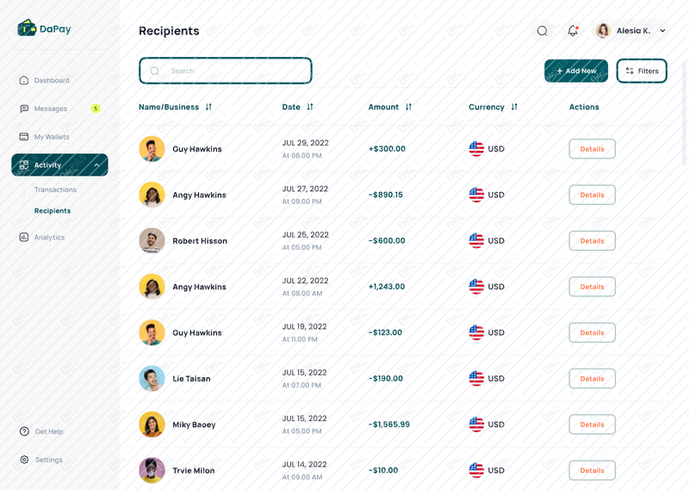Click the US flag in Trvie Milon row
The height and width of the screenshot is (490, 689).
476,470
